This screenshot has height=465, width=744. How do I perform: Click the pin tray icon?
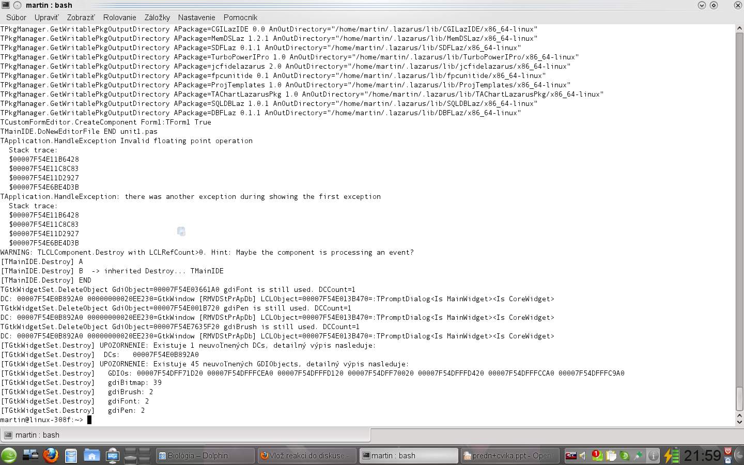(639, 456)
